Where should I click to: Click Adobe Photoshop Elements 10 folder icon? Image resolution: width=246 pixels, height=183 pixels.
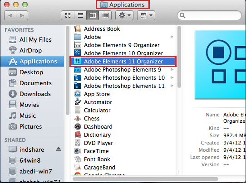tap(78, 77)
